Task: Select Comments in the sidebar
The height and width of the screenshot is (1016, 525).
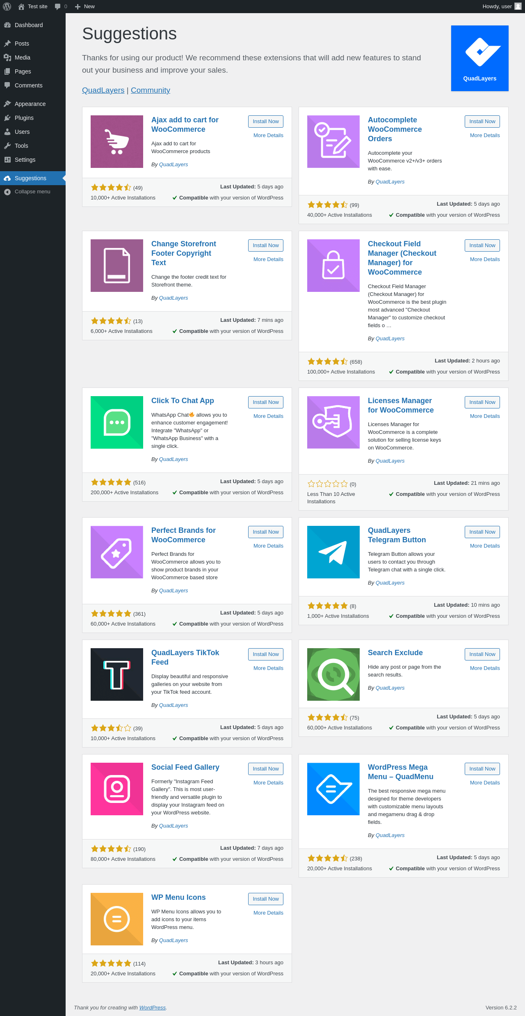Action: [x=33, y=85]
